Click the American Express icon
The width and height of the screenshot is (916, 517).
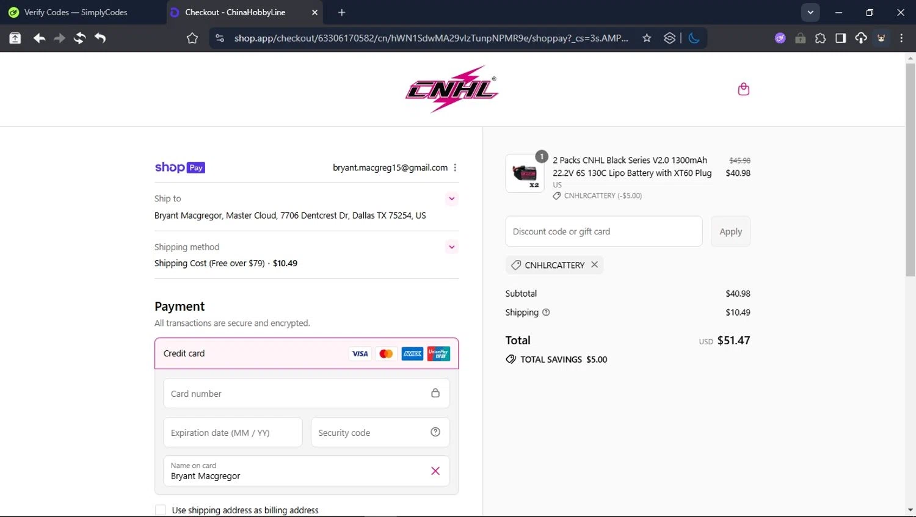412,353
